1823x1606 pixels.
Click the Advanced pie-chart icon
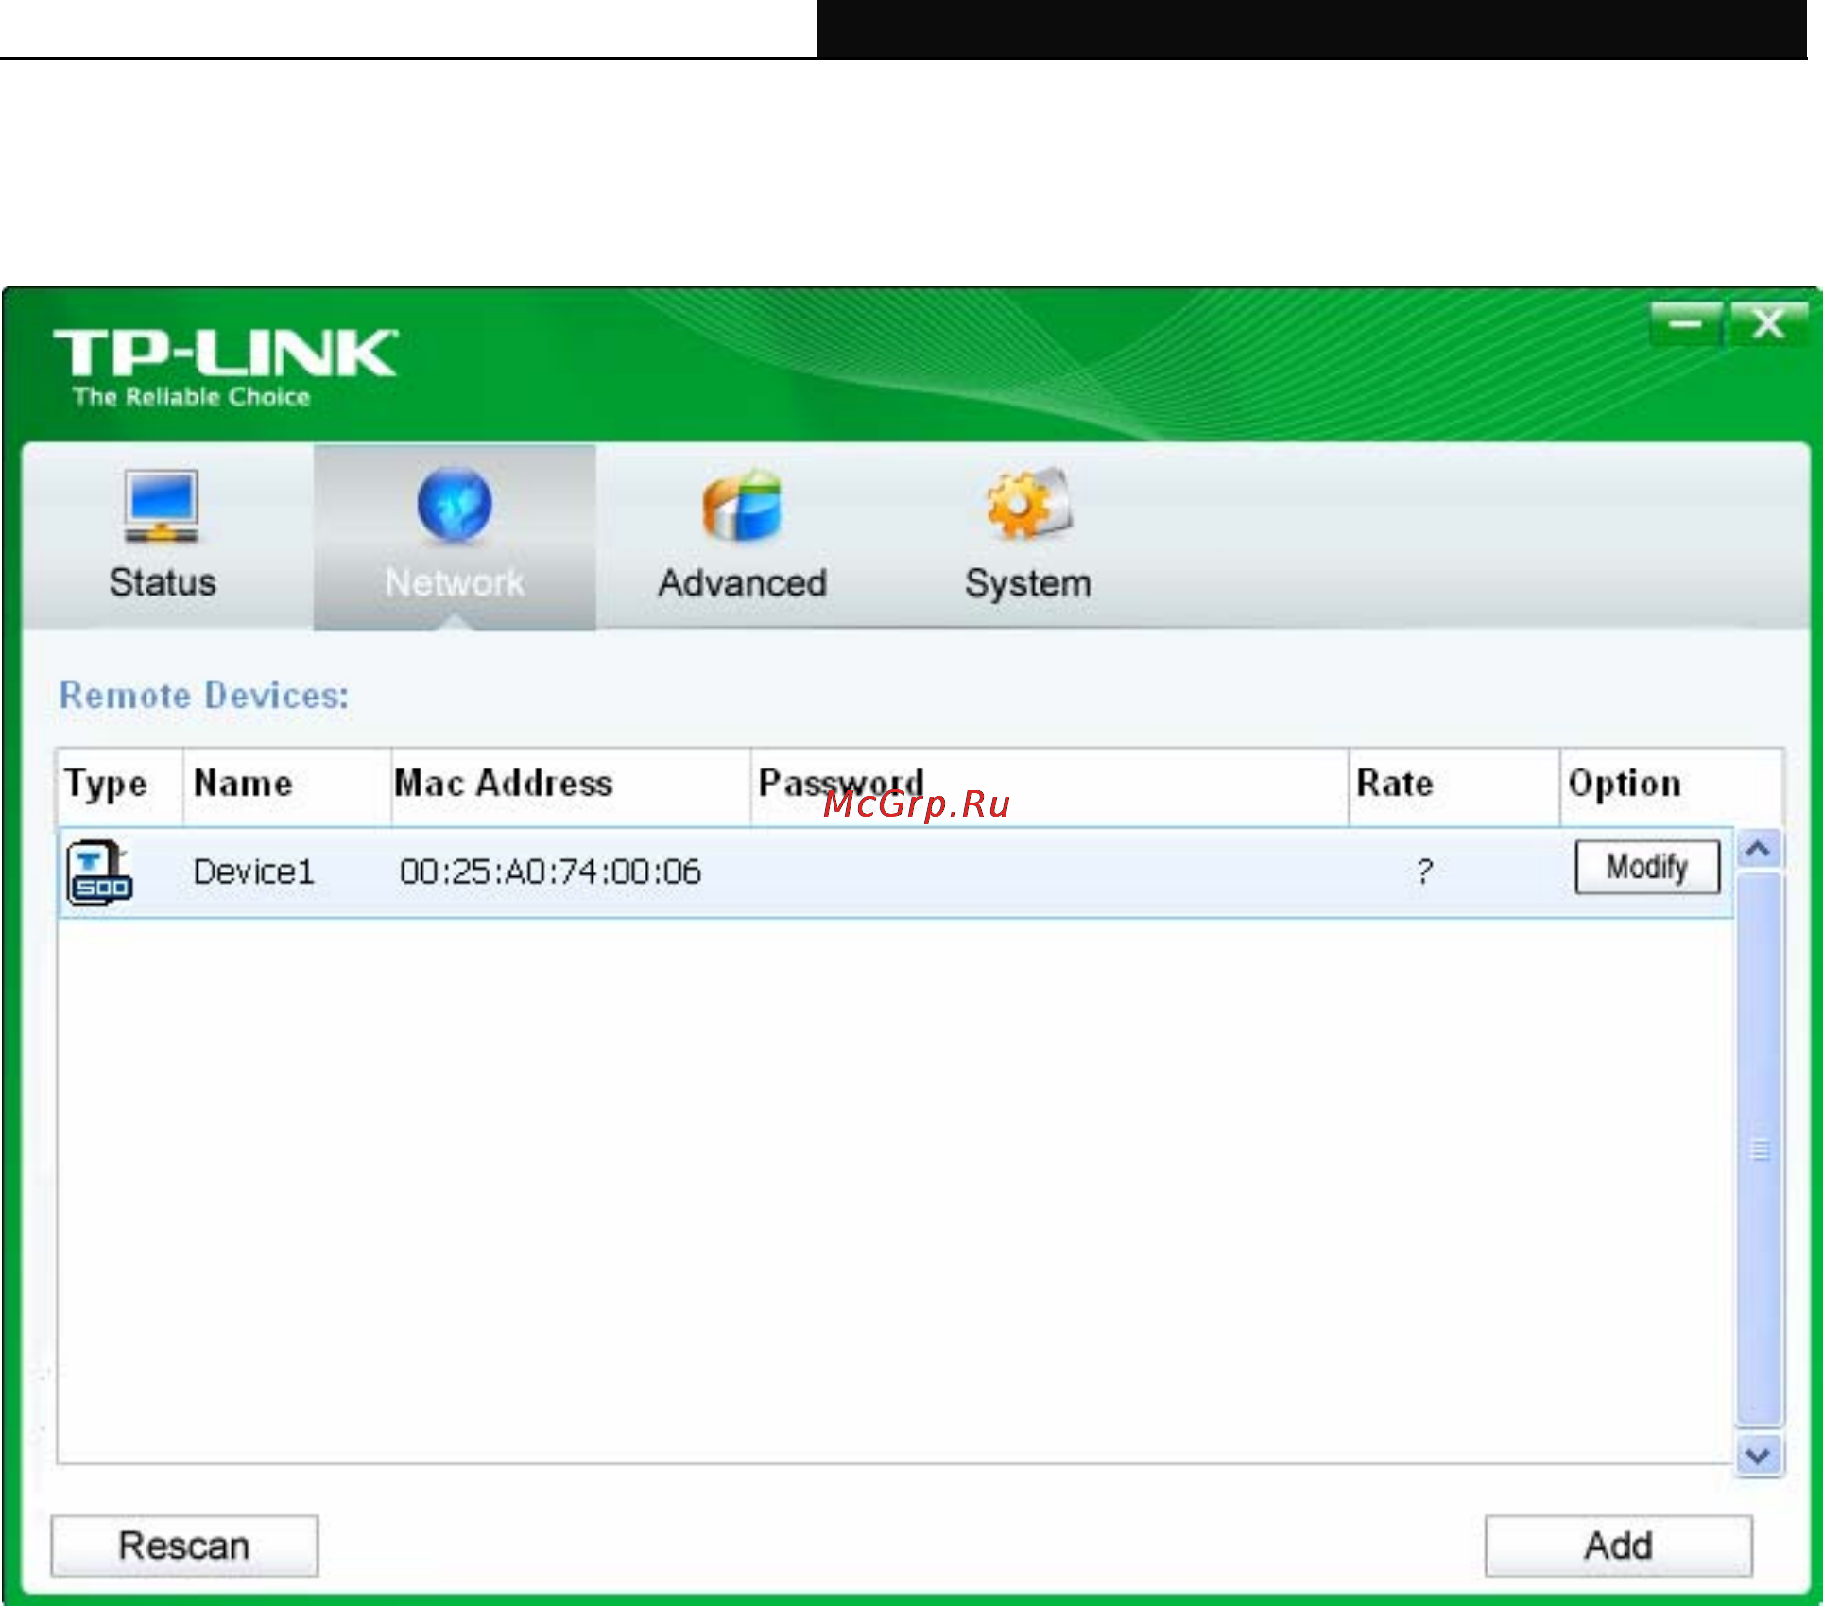742,506
